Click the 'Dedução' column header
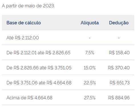The width and height of the screenshot is (138, 107). pyautogui.click(x=119, y=23)
